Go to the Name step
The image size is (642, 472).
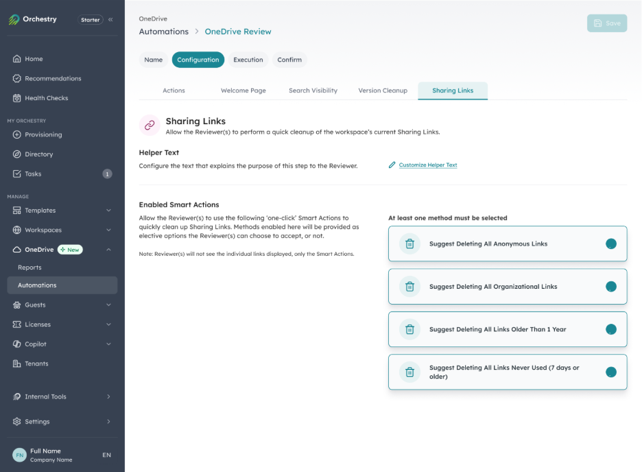click(x=153, y=60)
